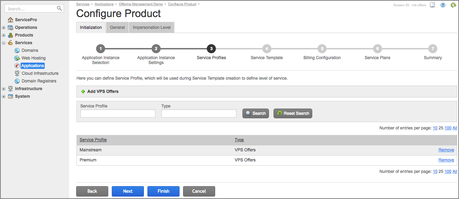Image resolution: width=459 pixels, height=199 pixels.
Task: Click the Web Hosting globe icon
Action: [17, 58]
